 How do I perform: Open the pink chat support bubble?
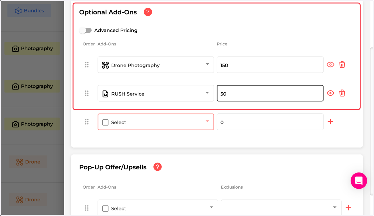[359, 181]
